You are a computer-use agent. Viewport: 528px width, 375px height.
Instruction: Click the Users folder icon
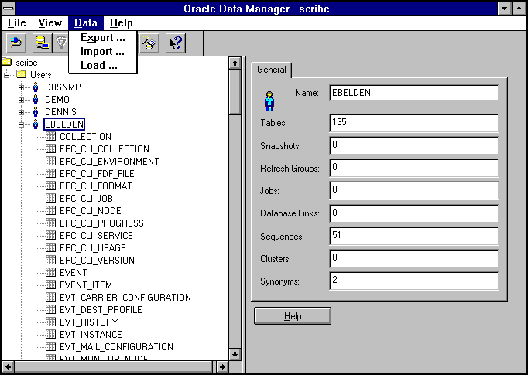pos(22,75)
